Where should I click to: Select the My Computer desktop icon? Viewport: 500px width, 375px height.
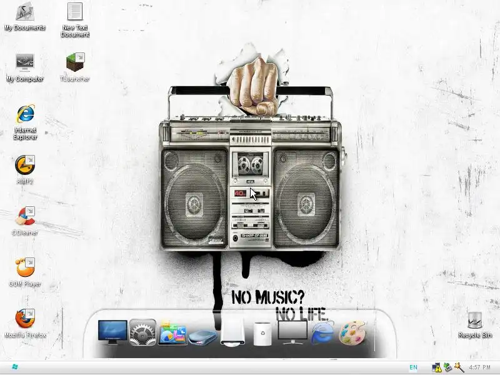pyautogui.click(x=25, y=68)
